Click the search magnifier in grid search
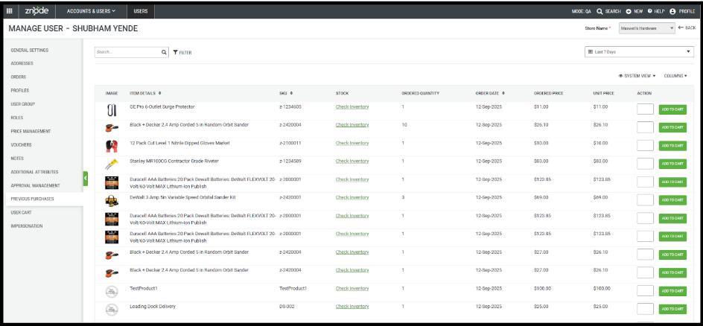 point(164,52)
